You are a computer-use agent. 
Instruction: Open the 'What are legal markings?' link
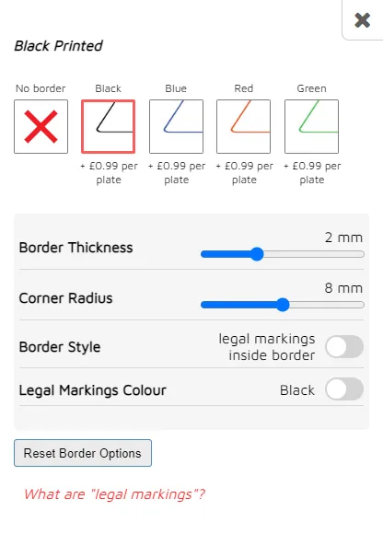[114, 494]
